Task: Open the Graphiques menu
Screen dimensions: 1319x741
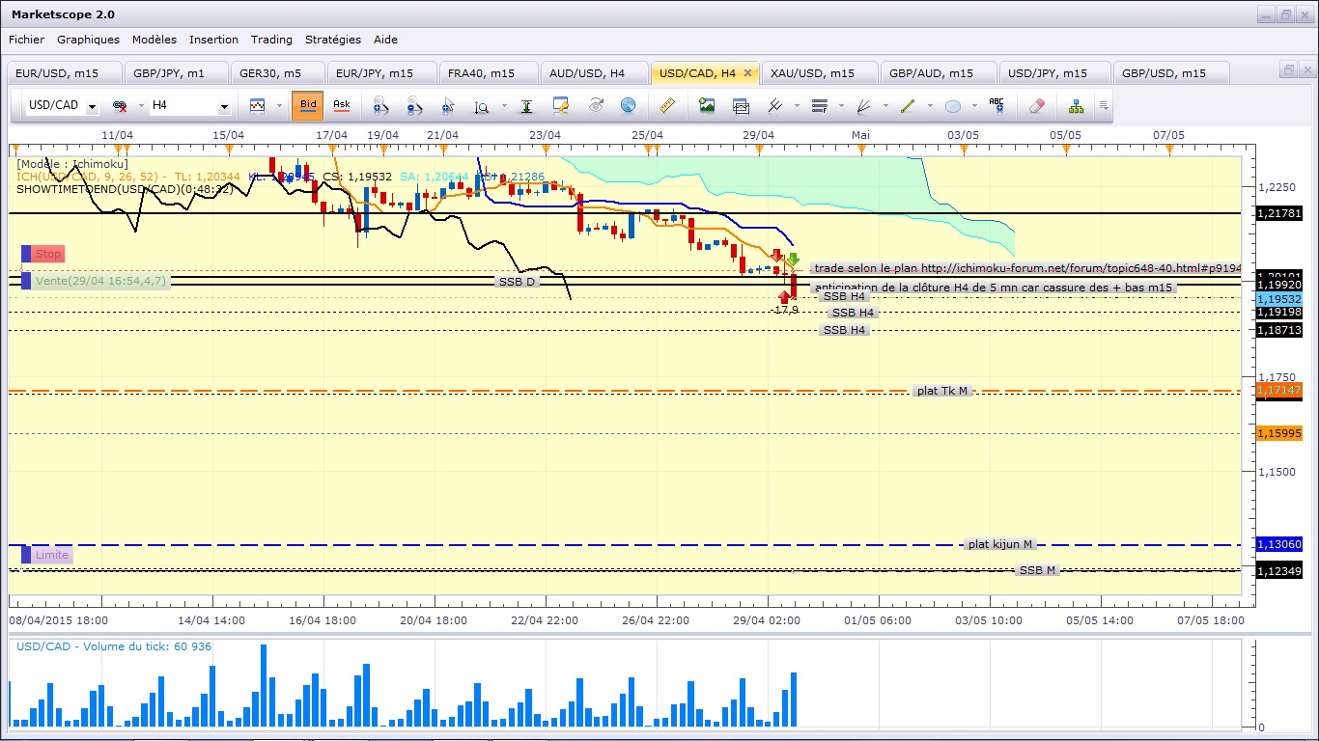Action: [89, 40]
